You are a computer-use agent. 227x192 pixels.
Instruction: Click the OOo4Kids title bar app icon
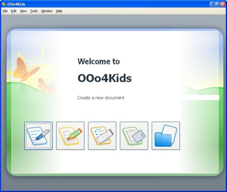(4, 4)
